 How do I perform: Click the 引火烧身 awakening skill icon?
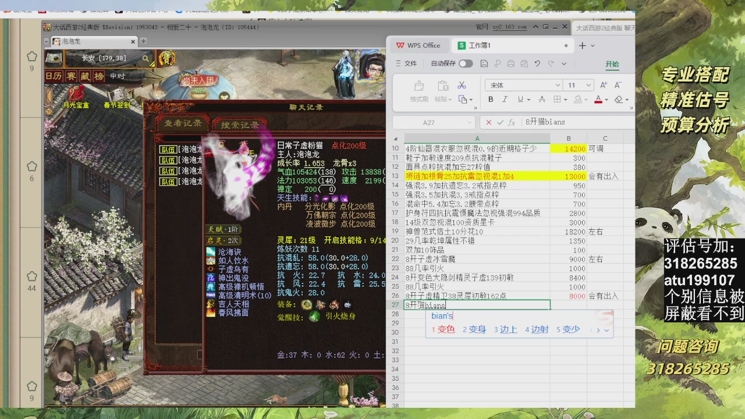314,316
